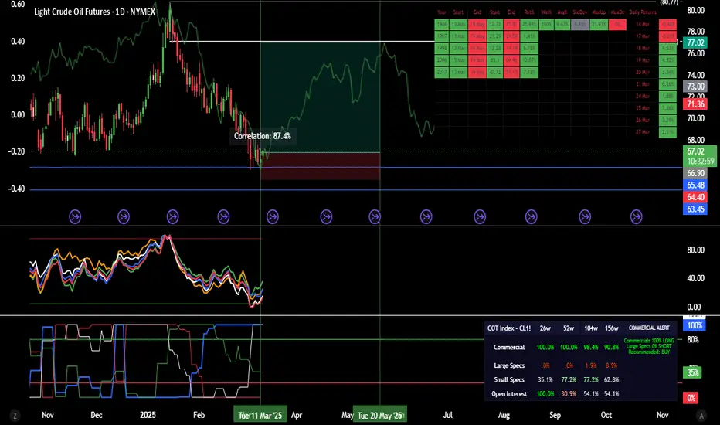
Task: Click the 26w column header
Action: coord(545,328)
